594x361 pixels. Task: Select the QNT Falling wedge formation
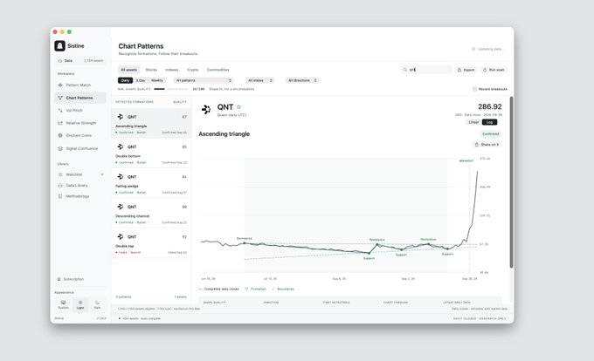click(x=151, y=183)
